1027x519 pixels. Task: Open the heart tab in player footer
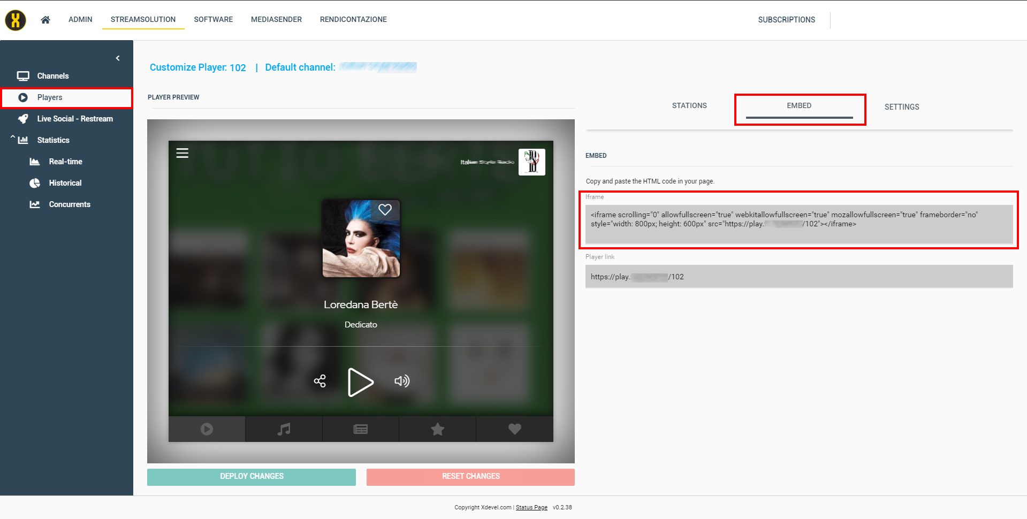point(515,429)
